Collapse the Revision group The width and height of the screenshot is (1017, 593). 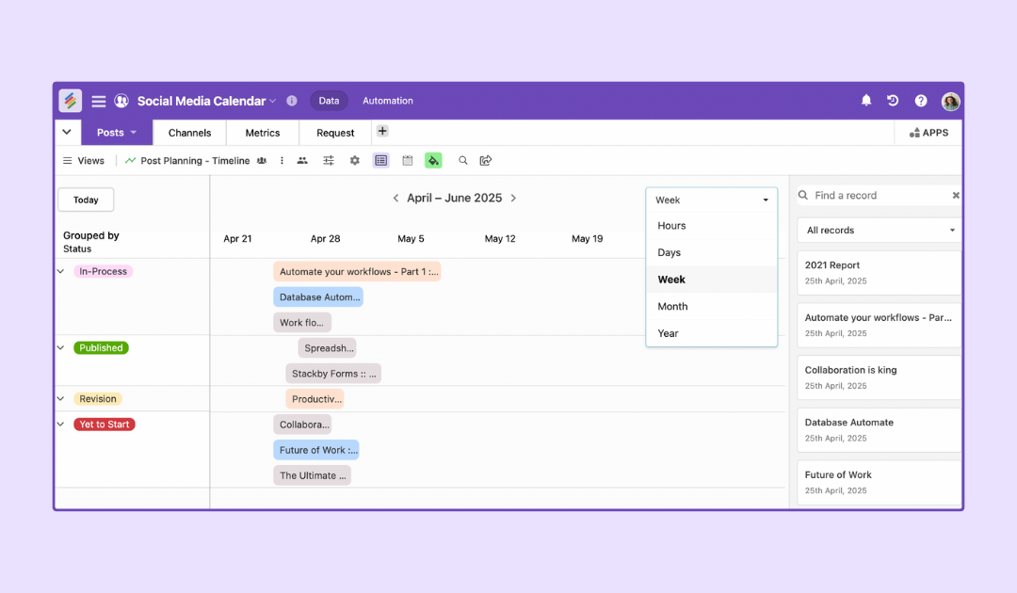(x=61, y=398)
